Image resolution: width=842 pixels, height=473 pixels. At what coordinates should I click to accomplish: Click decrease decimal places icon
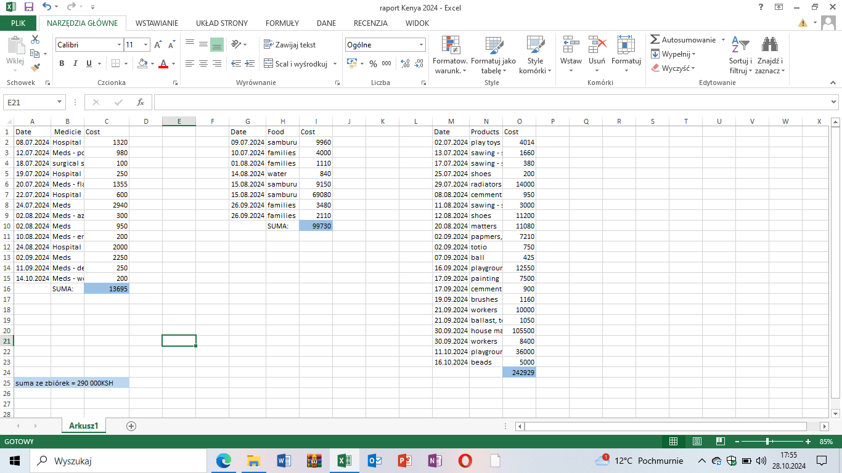[x=419, y=63]
